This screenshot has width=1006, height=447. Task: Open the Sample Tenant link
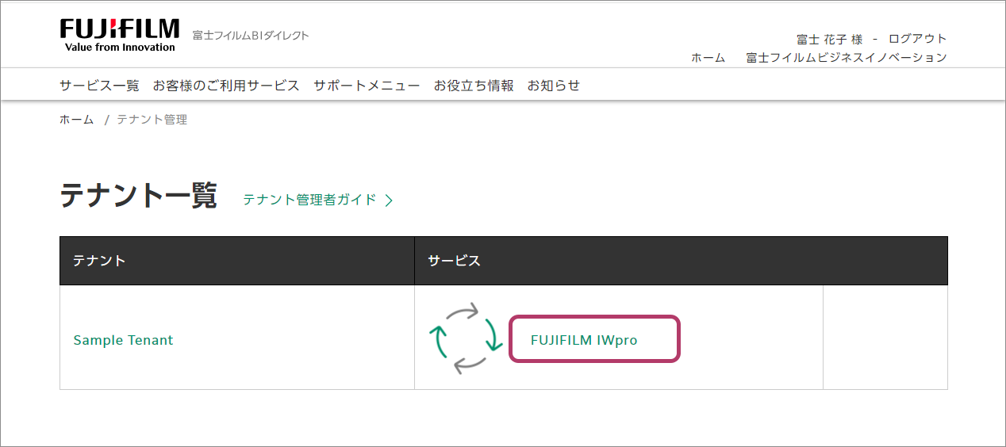[x=123, y=340]
